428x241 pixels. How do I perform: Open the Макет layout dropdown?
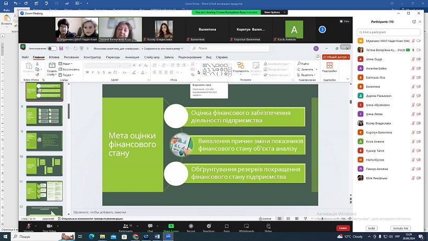coord(65,64)
